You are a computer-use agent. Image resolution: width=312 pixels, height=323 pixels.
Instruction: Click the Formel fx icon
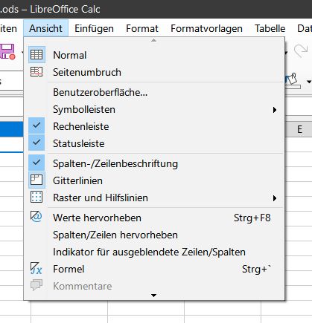[x=36, y=269]
